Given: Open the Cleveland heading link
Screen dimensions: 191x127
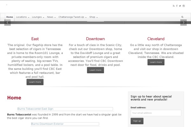Looking at the screenshot, I should 156,39.
